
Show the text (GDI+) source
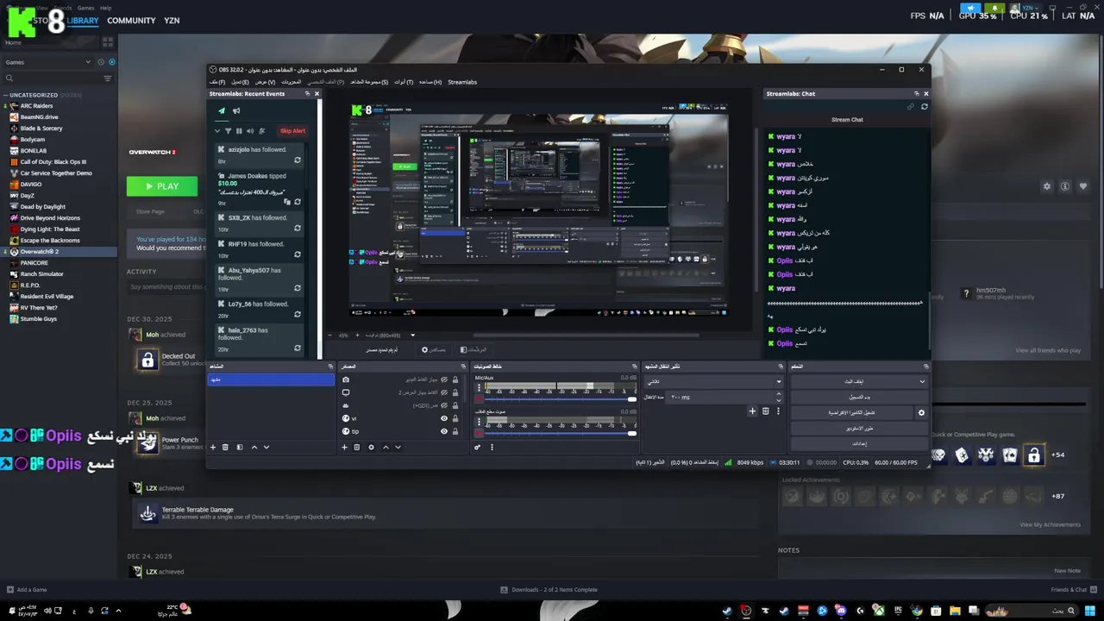pos(444,405)
